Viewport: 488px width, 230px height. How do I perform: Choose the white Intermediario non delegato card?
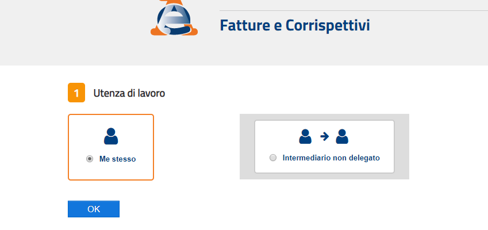tap(324, 147)
